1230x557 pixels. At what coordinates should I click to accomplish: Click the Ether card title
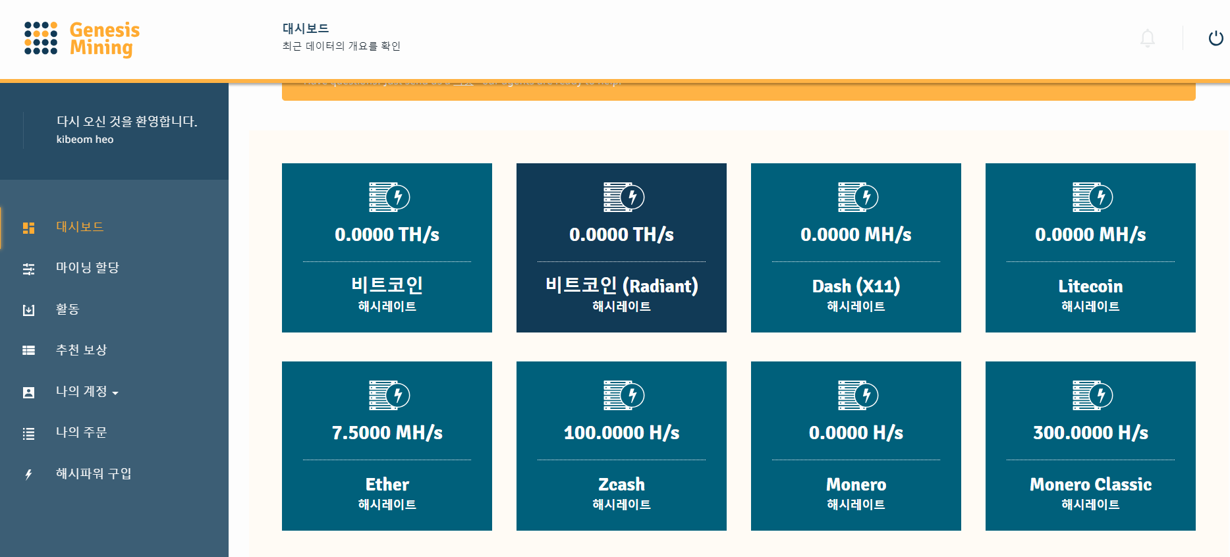coord(387,485)
